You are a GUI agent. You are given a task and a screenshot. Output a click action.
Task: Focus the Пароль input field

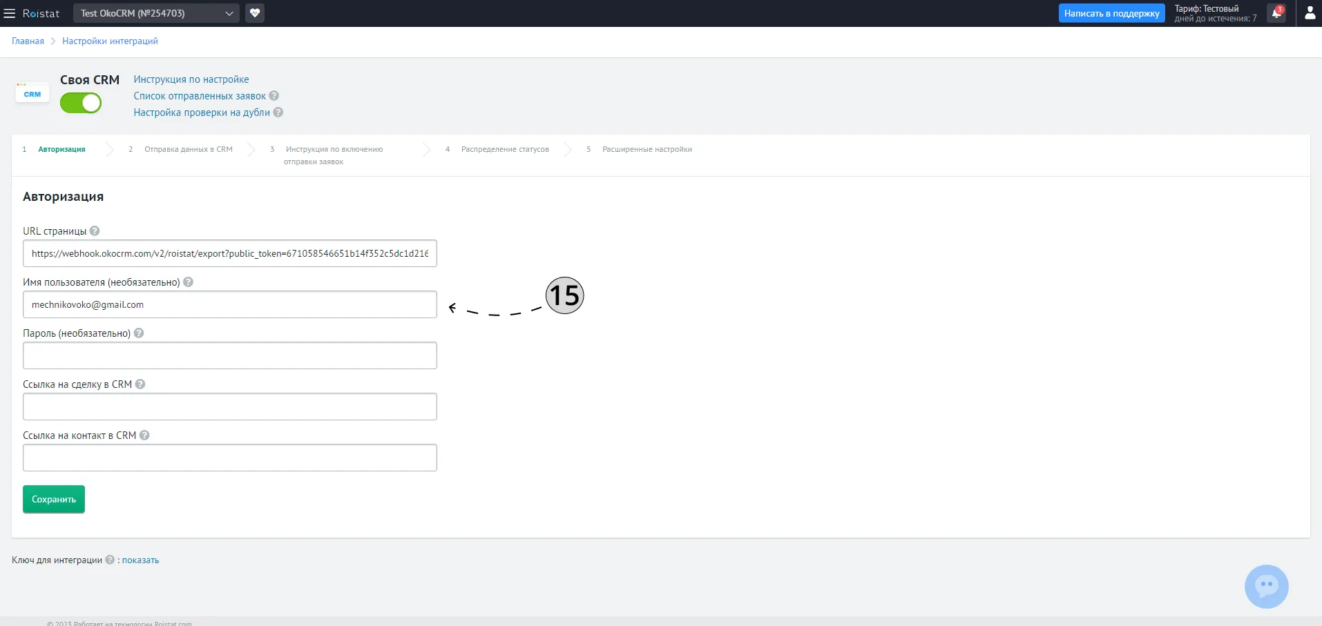[x=230, y=355]
